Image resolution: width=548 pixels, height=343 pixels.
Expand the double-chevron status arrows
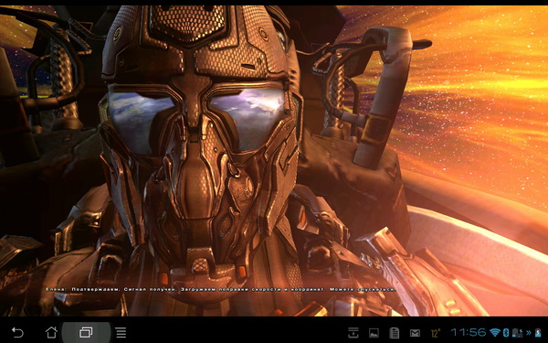tap(529, 333)
